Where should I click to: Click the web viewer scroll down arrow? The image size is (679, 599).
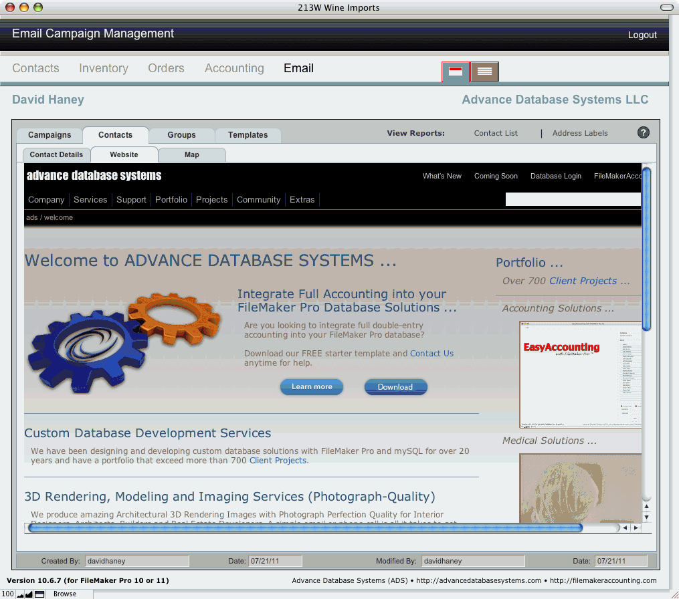coord(646,517)
